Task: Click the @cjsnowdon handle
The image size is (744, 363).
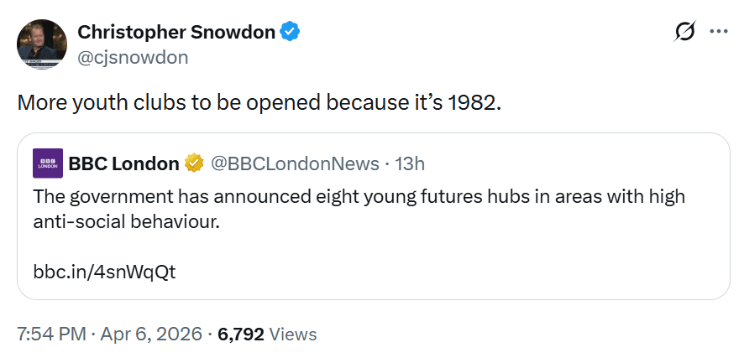Action: tap(133, 57)
